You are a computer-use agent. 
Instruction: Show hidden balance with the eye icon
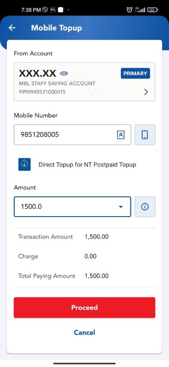pyautogui.click(x=64, y=73)
